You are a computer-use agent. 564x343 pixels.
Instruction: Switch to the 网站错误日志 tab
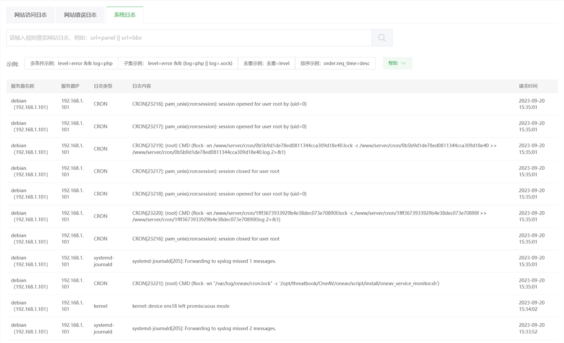click(x=80, y=15)
